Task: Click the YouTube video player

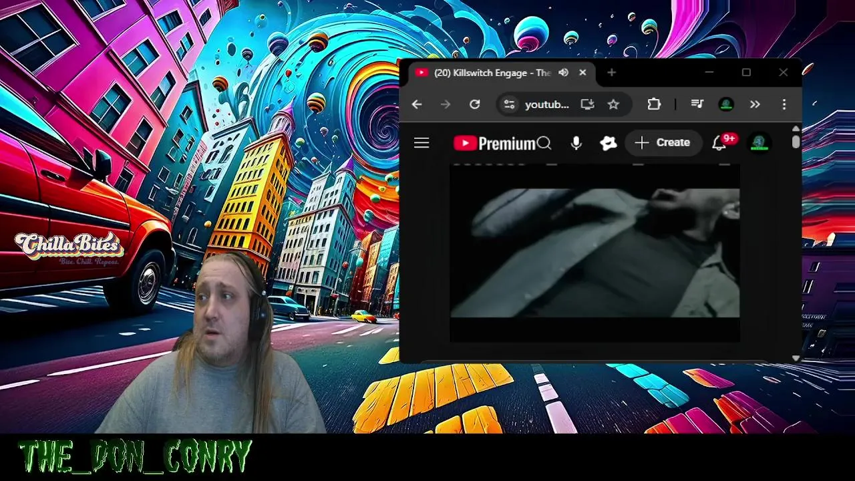Action: pyautogui.click(x=594, y=253)
